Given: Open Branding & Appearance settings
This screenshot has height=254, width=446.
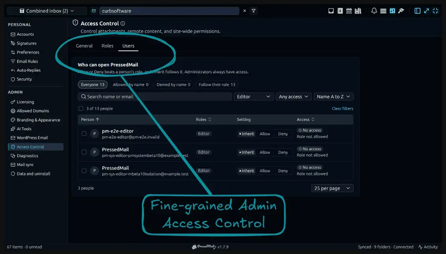Looking at the screenshot, I should (x=35, y=120).
